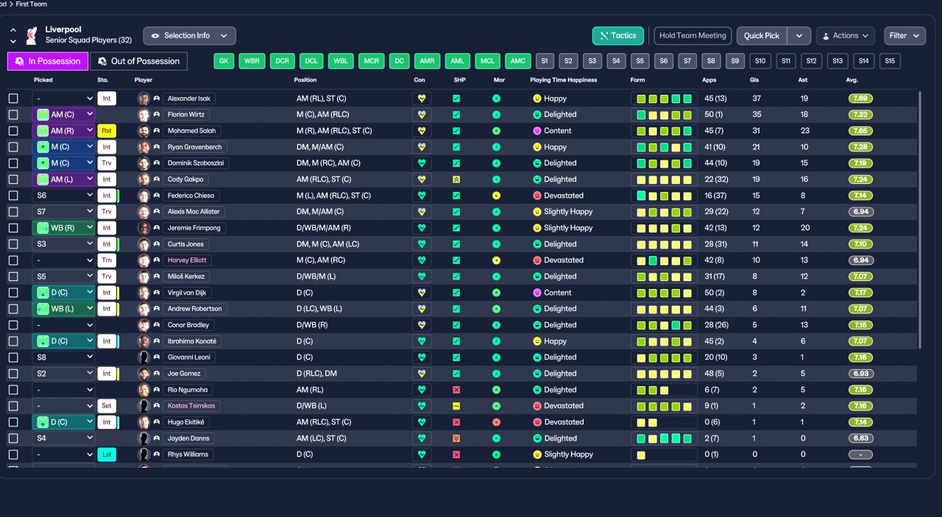942x517 pixels.
Task: Click Mohamed Salah's morale icon
Action: tap(496, 131)
